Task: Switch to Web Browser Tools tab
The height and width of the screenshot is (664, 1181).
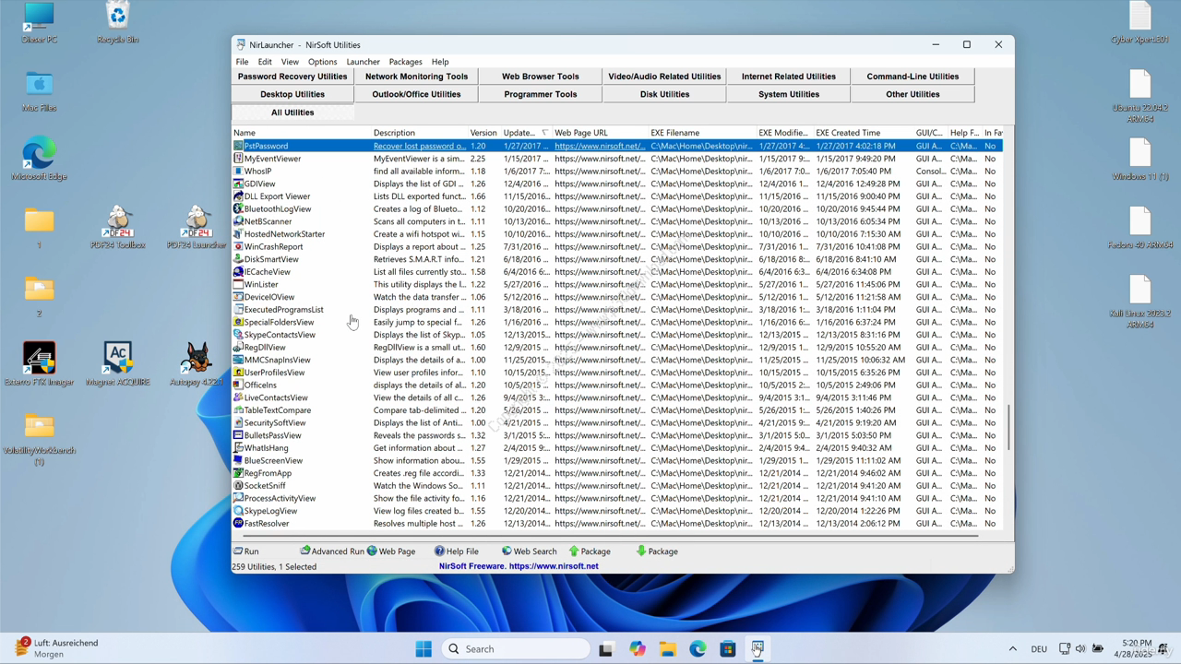Action: (x=541, y=77)
